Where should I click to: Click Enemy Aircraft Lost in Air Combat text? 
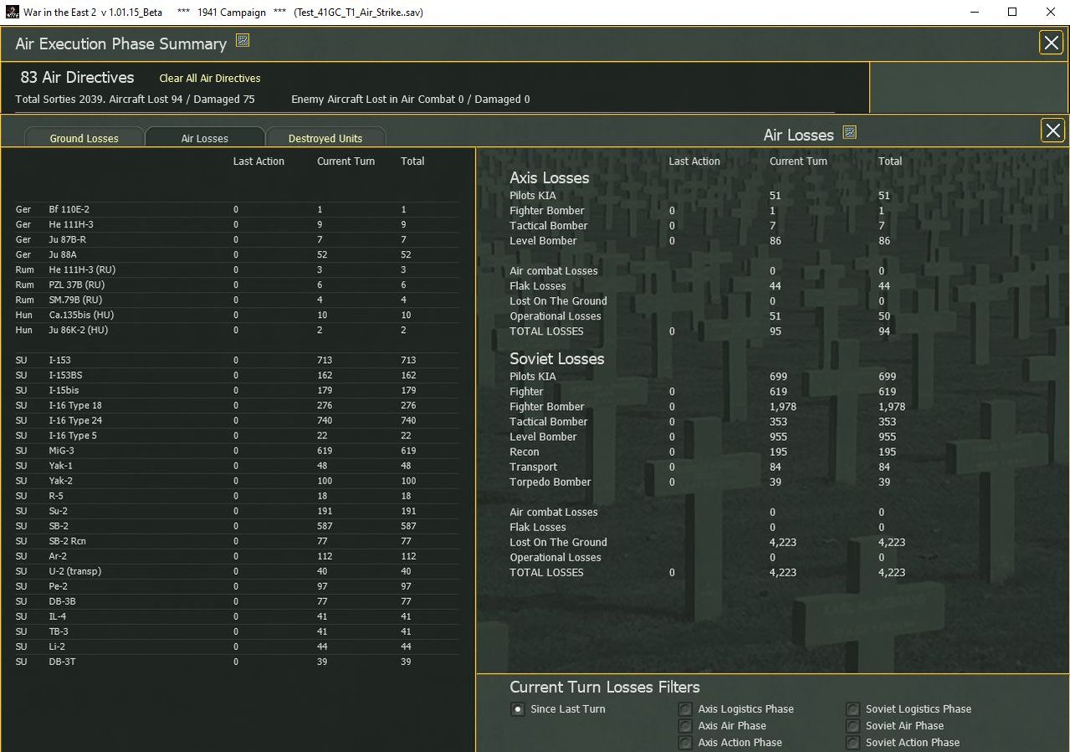coord(410,100)
